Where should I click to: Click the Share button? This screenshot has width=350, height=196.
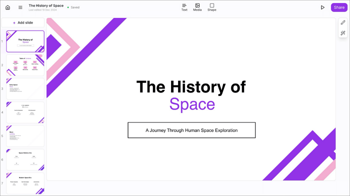tap(339, 7)
